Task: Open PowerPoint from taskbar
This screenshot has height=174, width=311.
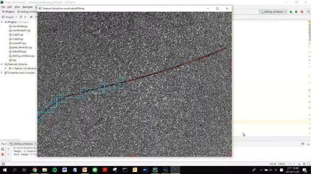Action: (85, 170)
